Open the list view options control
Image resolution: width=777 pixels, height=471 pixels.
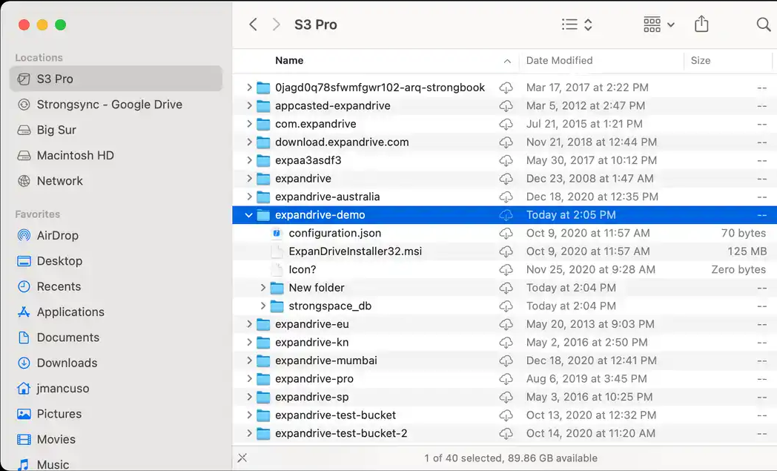[578, 24]
